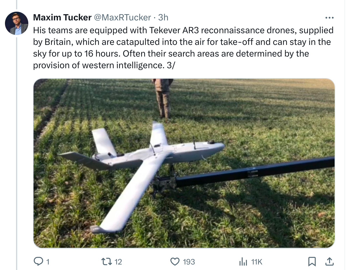Viewport: 348px width, 270px height.
Task: Click the 193 likes count
Action: [x=189, y=262]
